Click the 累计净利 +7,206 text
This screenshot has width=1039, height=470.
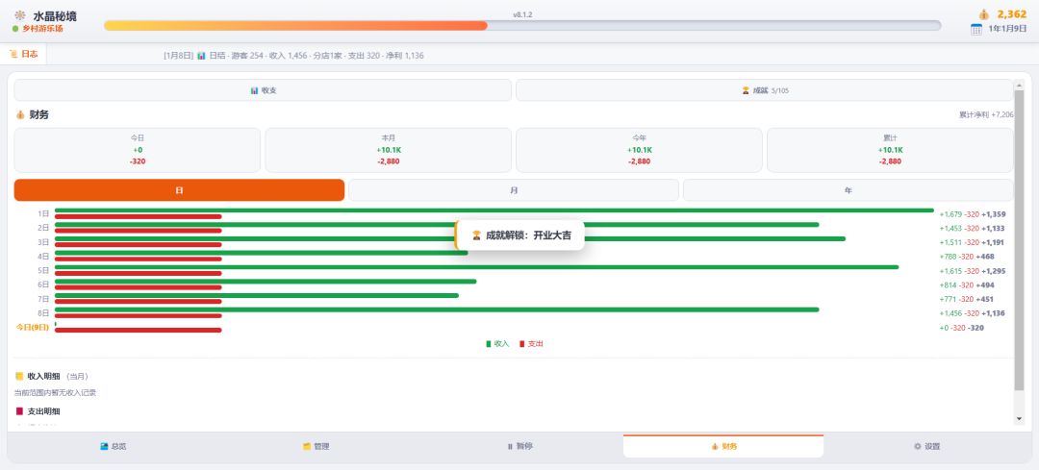click(986, 115)
